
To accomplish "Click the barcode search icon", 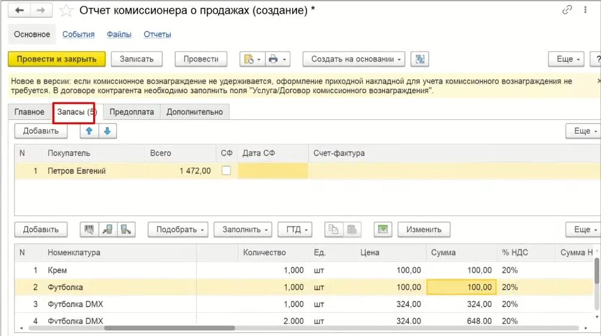I will point(89,230).
